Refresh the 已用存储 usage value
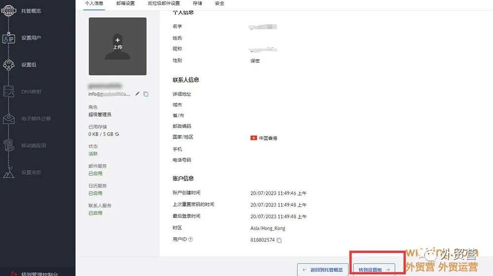The height and width of the screenshot is (276, 493). [117, 134]
